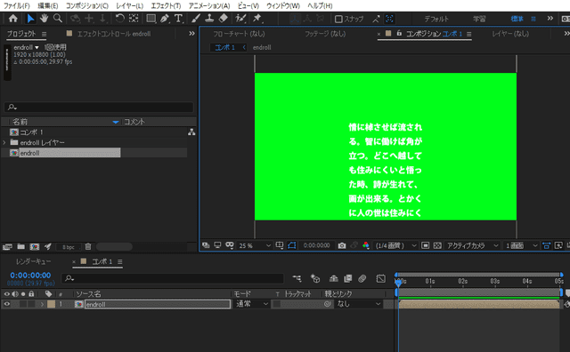570x352 pixels.
Task: Open the アクティブカメラ view dropdown
Action: click(x=473, y=245)
